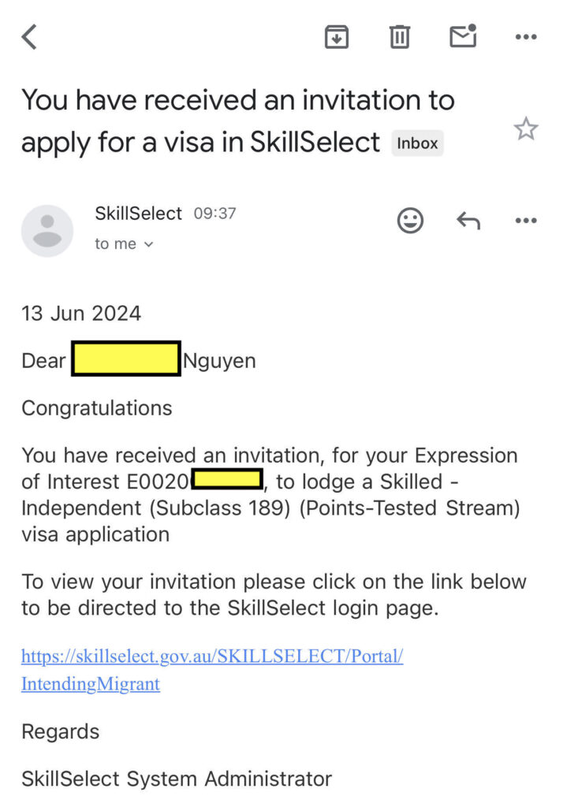This screenshot has height=807, width=563.
Task: Open the message-level three-dot menu
Action: pos(526,221)
